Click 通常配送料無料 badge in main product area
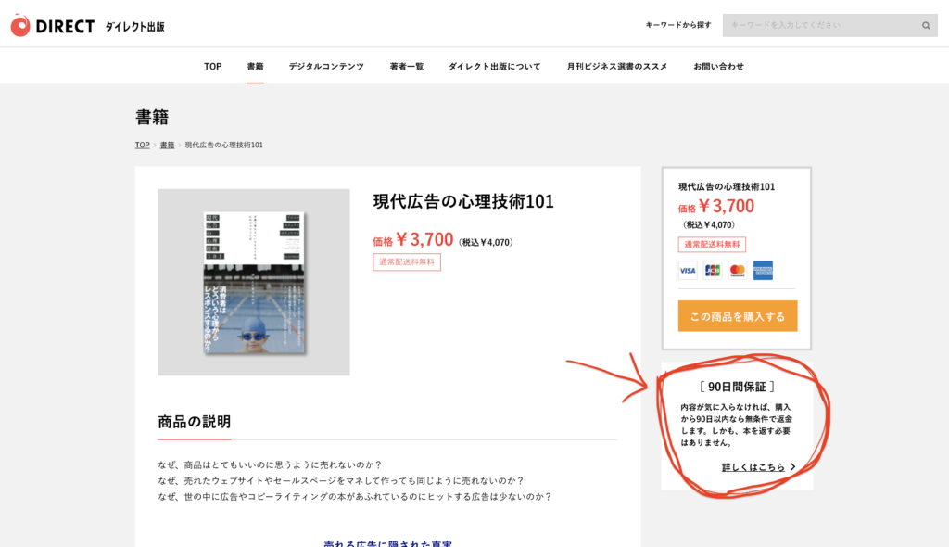The image size is (949, 547). click(407, 261)
